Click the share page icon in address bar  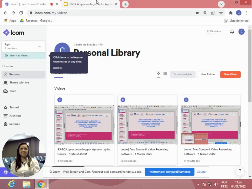[x=213, y=13]
